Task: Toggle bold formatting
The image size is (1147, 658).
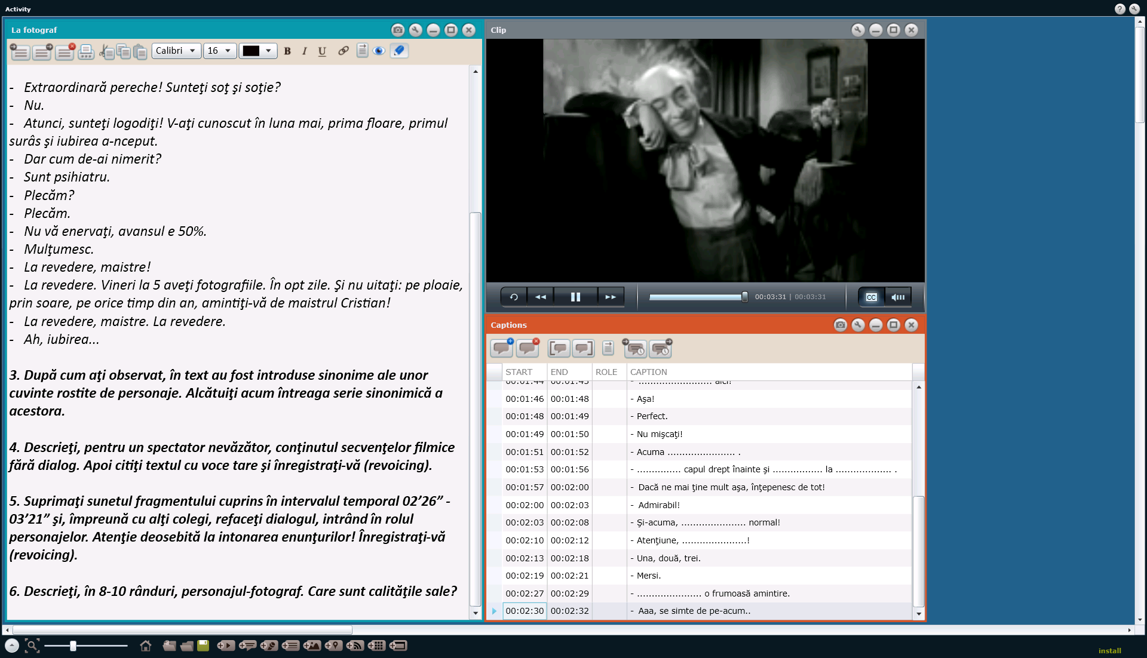Action: (287, 51)
